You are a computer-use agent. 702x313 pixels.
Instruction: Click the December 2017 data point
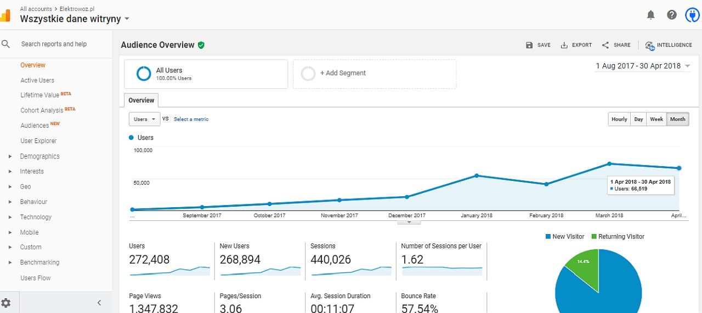point(407,197)
